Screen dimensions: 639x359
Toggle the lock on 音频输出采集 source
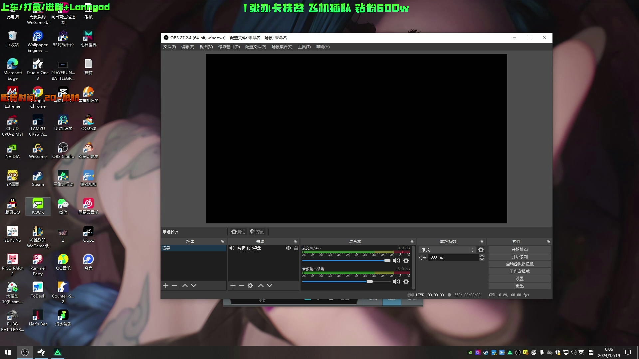click(x=296, y=248)
